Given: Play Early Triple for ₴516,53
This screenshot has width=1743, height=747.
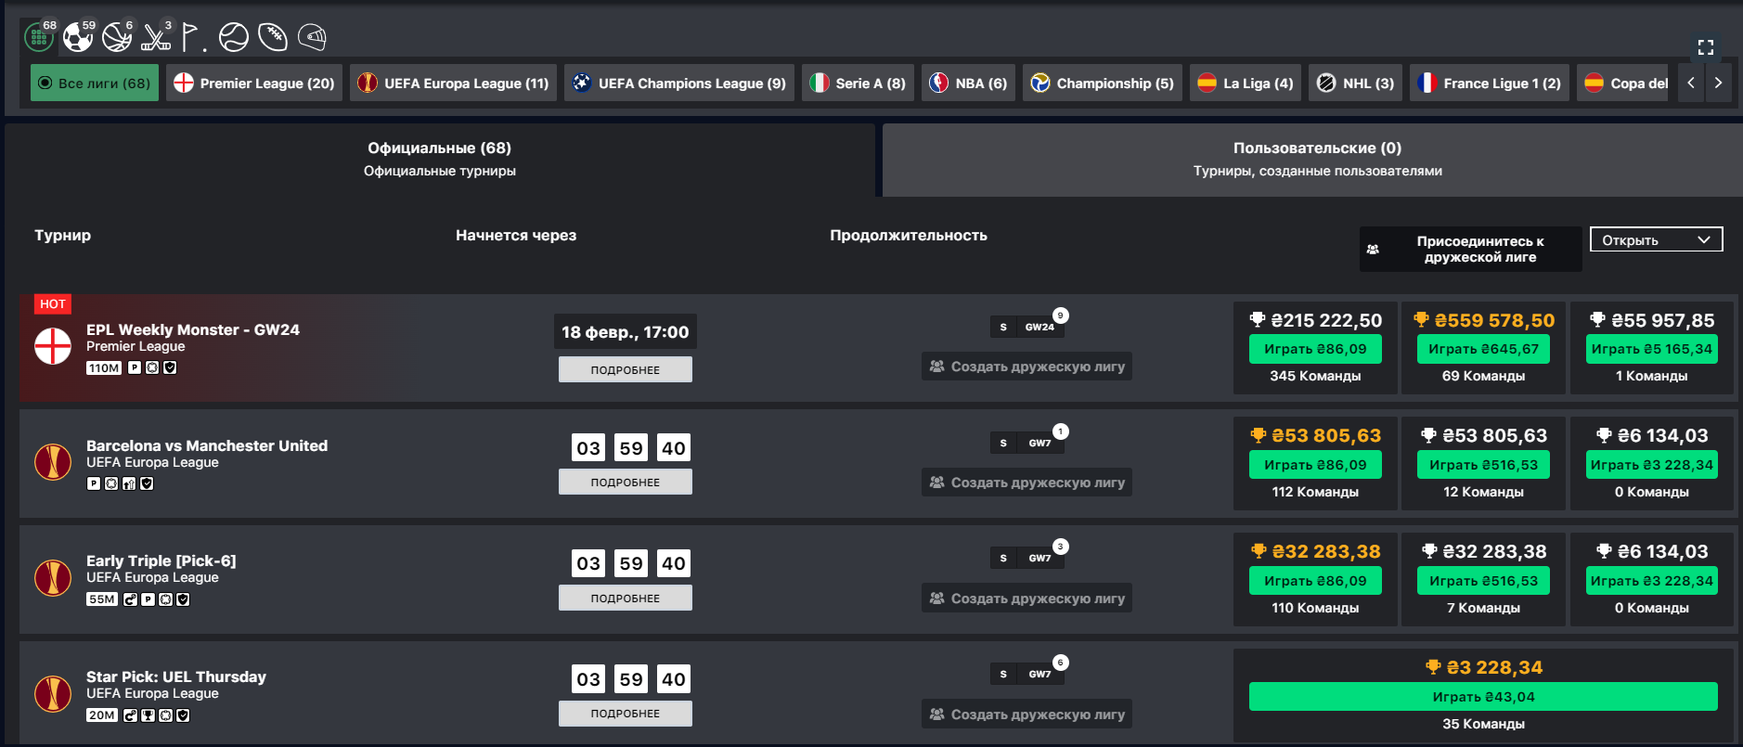Looking at the screenshot, I should click(1483, 581).
